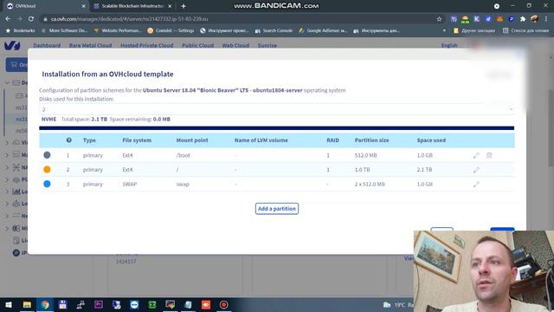The image size is (554, 312).
Task: Open the Coinsbit — Settings bookmark
Action: pyautogui.click(x=171, y=31)
